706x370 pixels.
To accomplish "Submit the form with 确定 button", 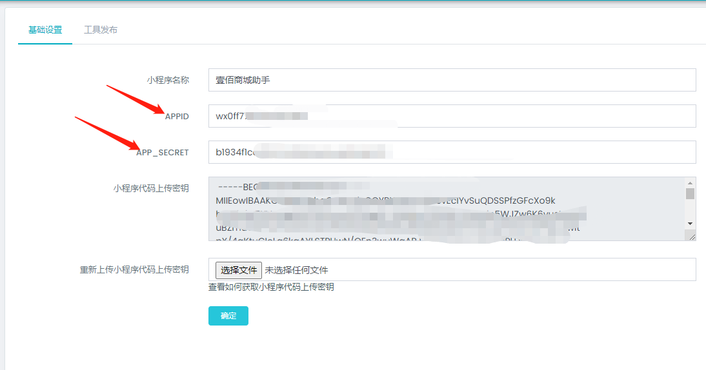I will tap(228, 316).
